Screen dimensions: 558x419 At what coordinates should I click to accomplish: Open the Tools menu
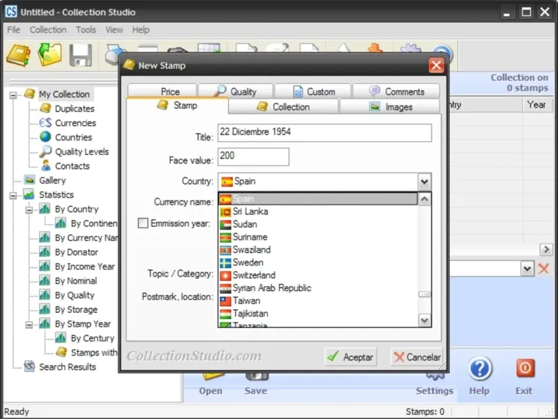(86, 29)
